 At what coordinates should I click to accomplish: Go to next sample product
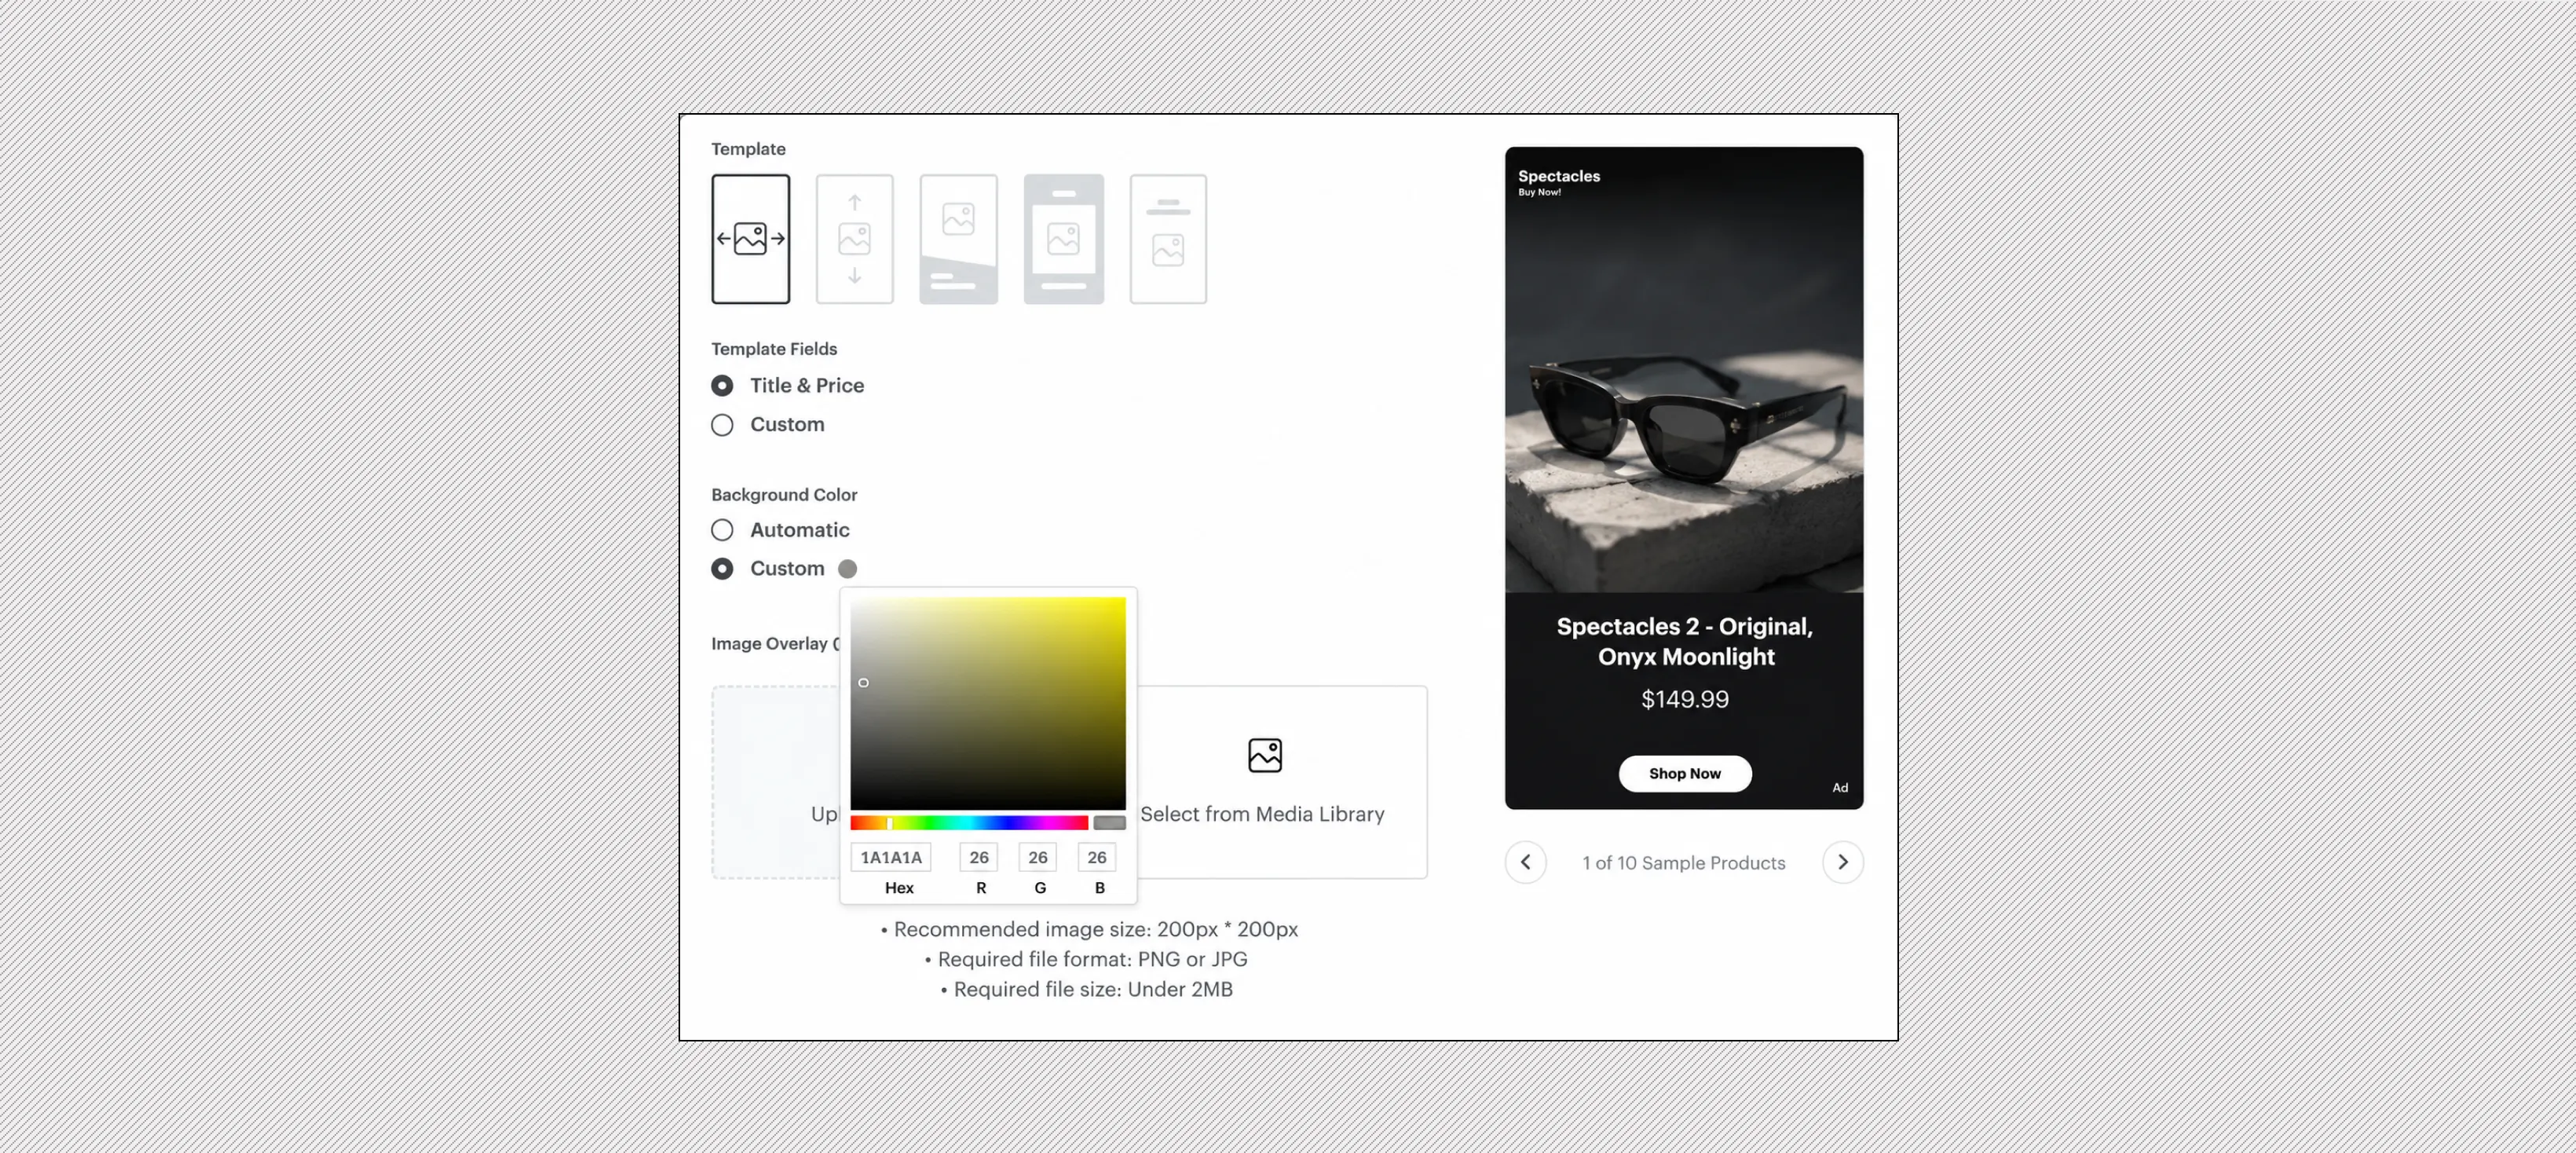point(1843,862)
